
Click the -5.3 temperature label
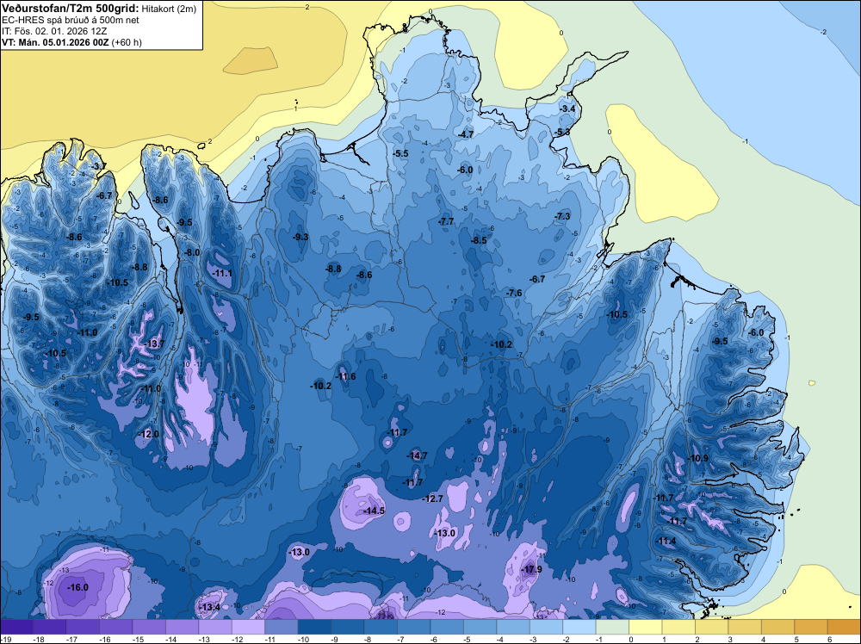[x=561, y=132]
